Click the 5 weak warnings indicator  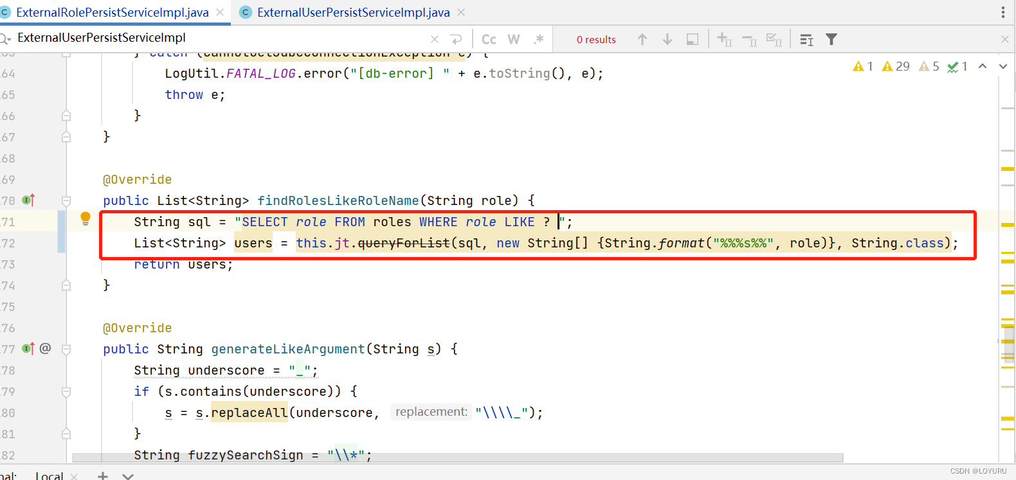[929, 66]
